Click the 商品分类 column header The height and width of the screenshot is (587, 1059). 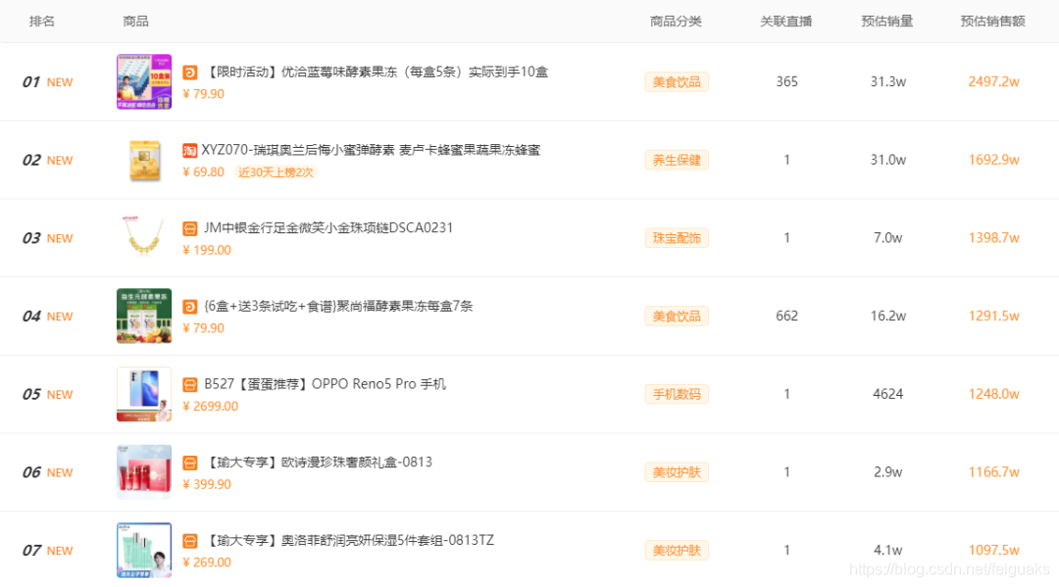pos(676,22)
